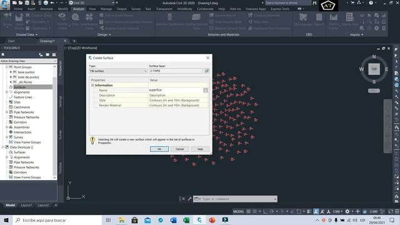Click the E compass direction on ViewCube
The image size is (400, 225).
[x=386, y=69]
